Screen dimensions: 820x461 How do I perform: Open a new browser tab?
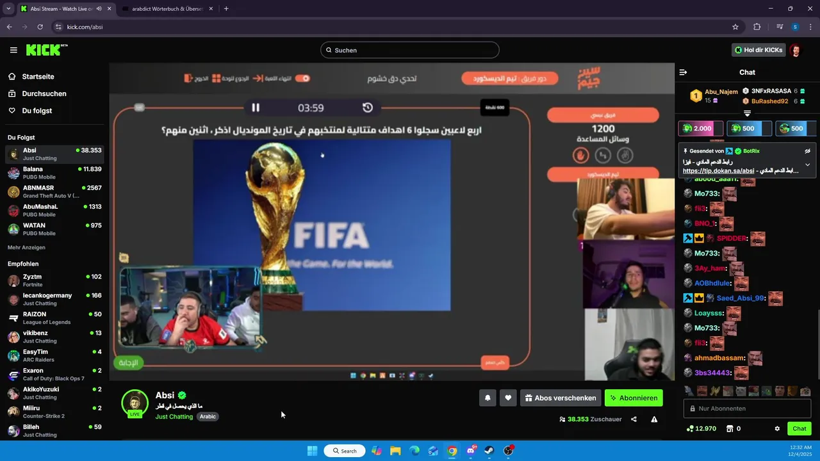pyautogui.click(x=226, y=8)
